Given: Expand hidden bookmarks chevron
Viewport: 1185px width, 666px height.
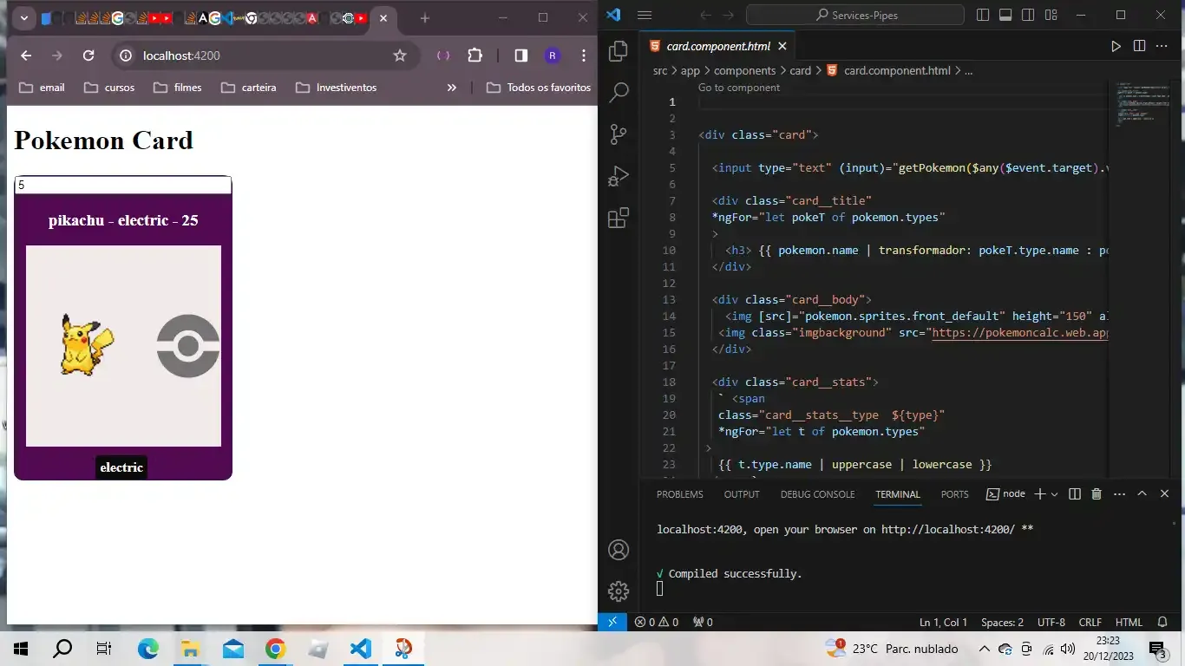Looking at the screenshot, I should (x=451, y=88).
